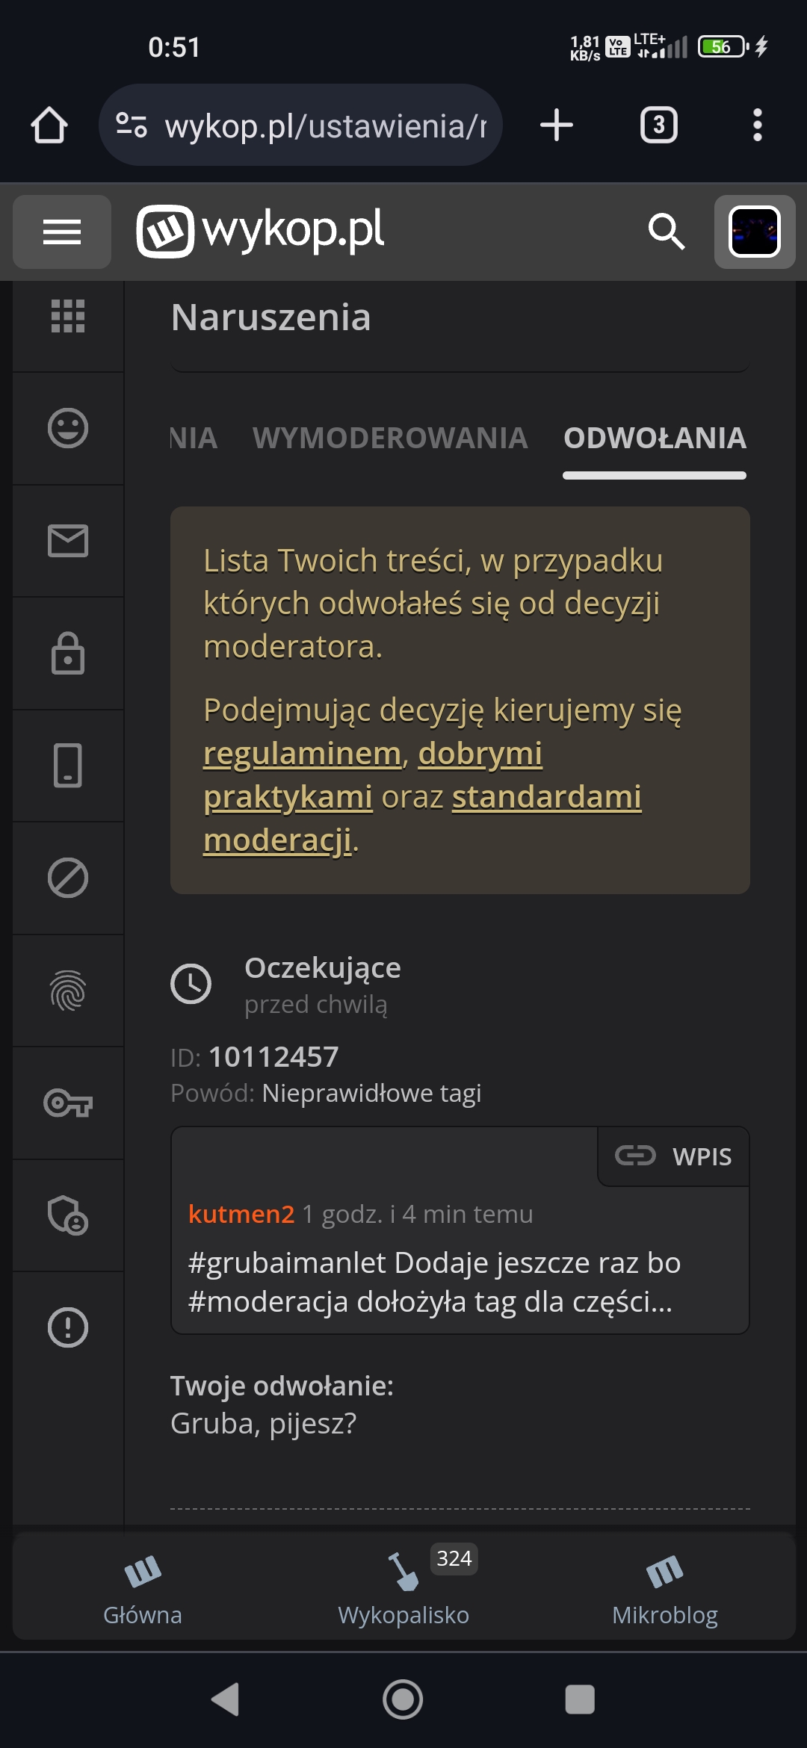Viewport: 807px width, 1748px height.
Task: Select the padlock privacy settings icon
Action: point(68,654)
